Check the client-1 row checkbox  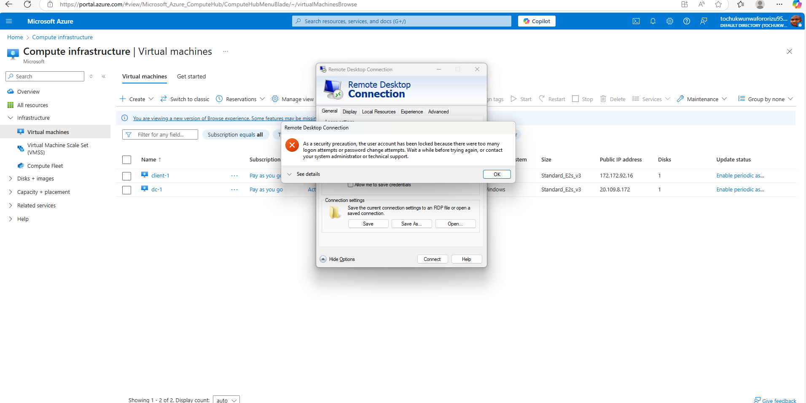click(x=126, y=176)
